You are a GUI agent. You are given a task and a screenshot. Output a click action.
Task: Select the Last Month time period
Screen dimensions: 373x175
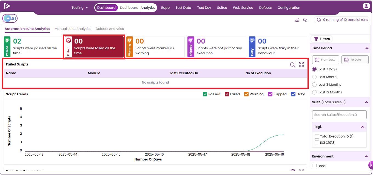pos(314,77)
